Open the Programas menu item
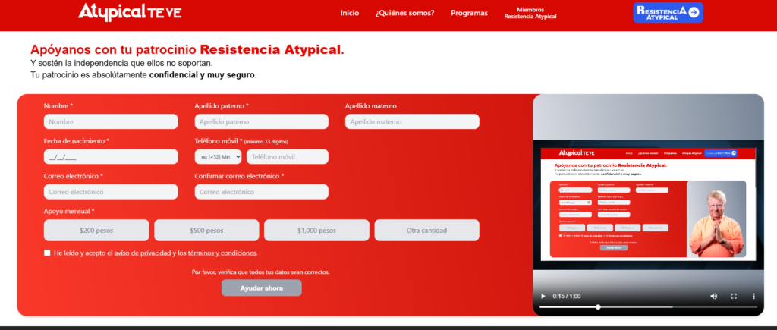 point(469,13)
